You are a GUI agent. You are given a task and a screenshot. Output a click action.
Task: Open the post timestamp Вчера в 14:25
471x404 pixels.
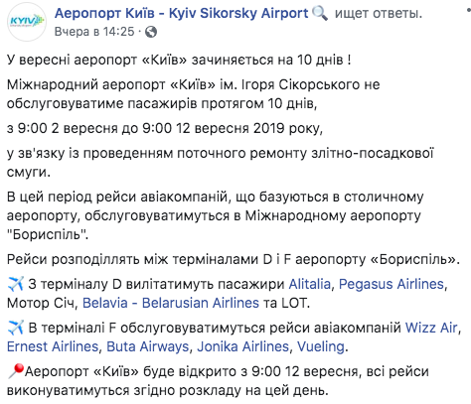tap(94, 32)
